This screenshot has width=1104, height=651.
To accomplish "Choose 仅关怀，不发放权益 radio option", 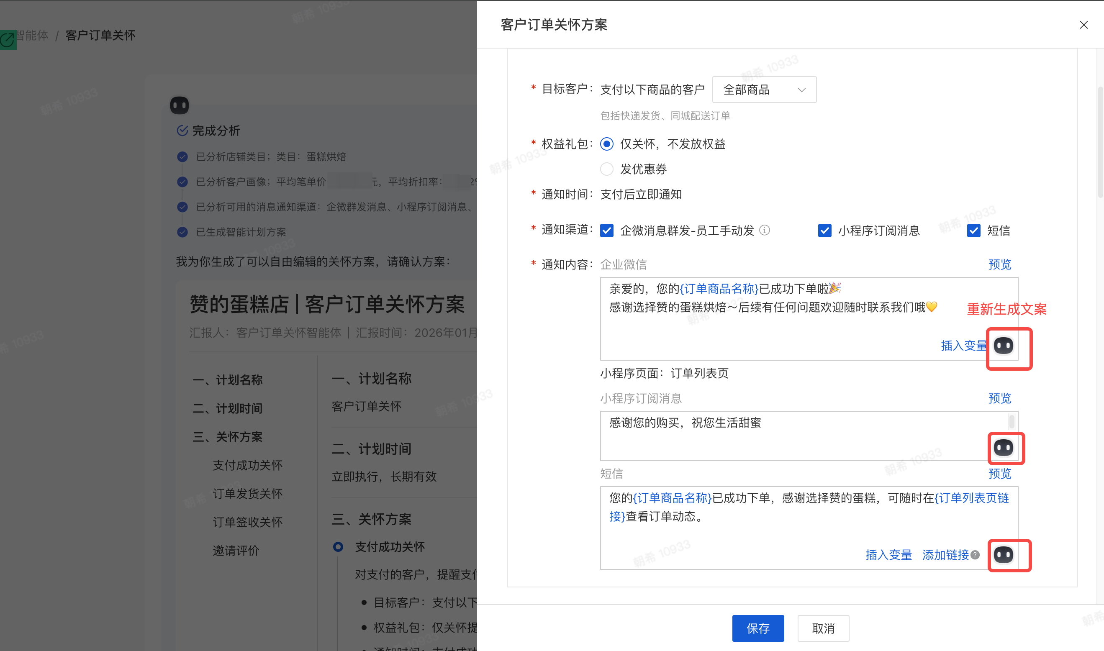I will pos(607,144).
